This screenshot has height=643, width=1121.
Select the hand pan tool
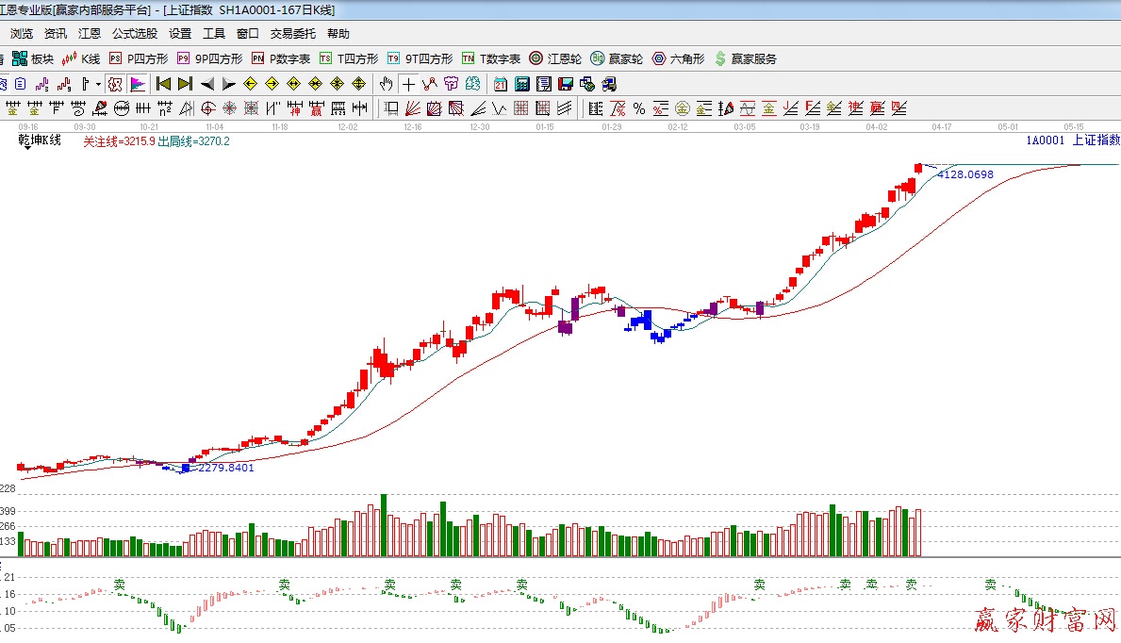click(386, 83)
